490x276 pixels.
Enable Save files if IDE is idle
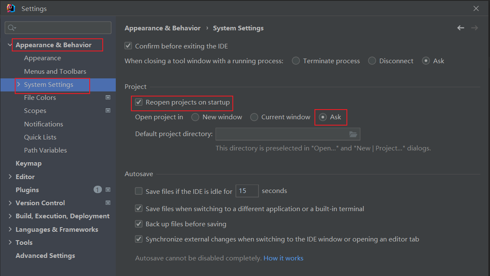tap(138, 191)
